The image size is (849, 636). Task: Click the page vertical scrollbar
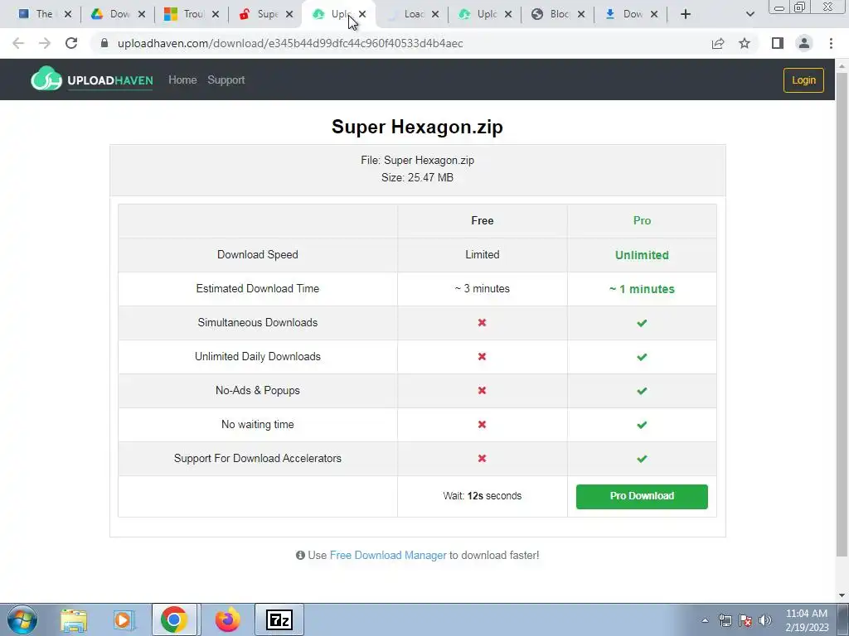[x=842, y=314]
